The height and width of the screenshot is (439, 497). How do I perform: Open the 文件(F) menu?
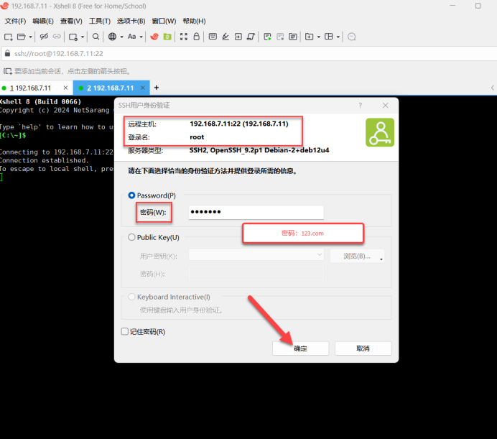coord(15,22)
